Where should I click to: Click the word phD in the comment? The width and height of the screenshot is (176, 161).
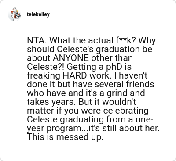[114, 67]
